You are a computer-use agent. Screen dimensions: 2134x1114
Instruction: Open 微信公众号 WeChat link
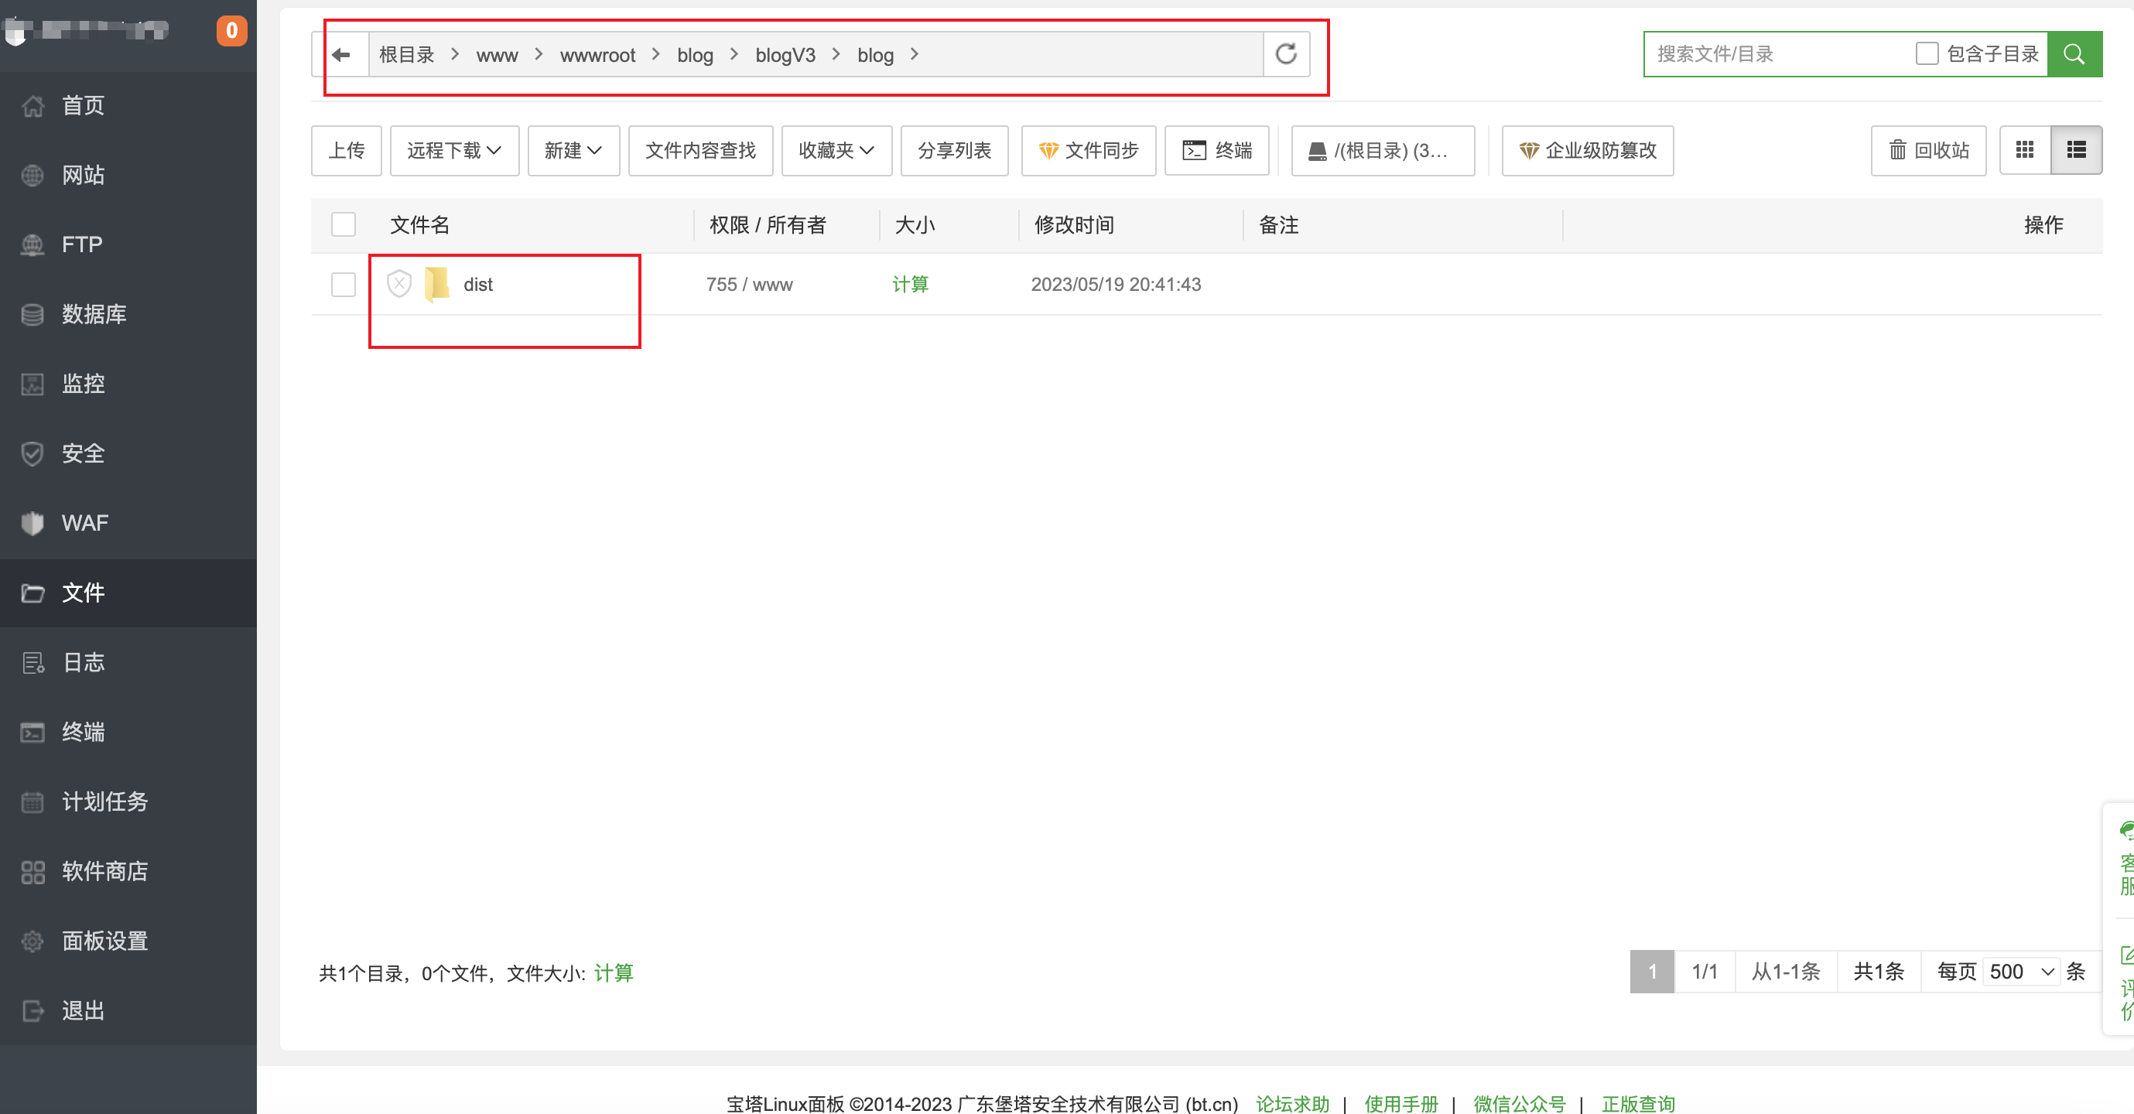pyautogui.click(x=1520, y=1104)
